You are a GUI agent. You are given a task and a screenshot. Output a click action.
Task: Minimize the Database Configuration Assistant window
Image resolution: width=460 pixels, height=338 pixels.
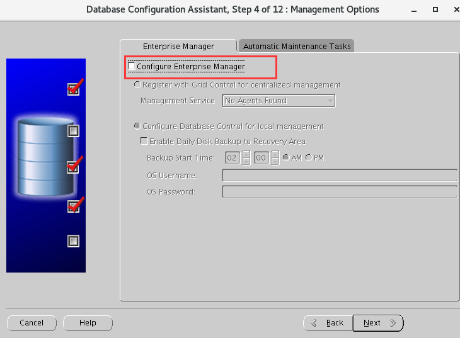(414, 10)
